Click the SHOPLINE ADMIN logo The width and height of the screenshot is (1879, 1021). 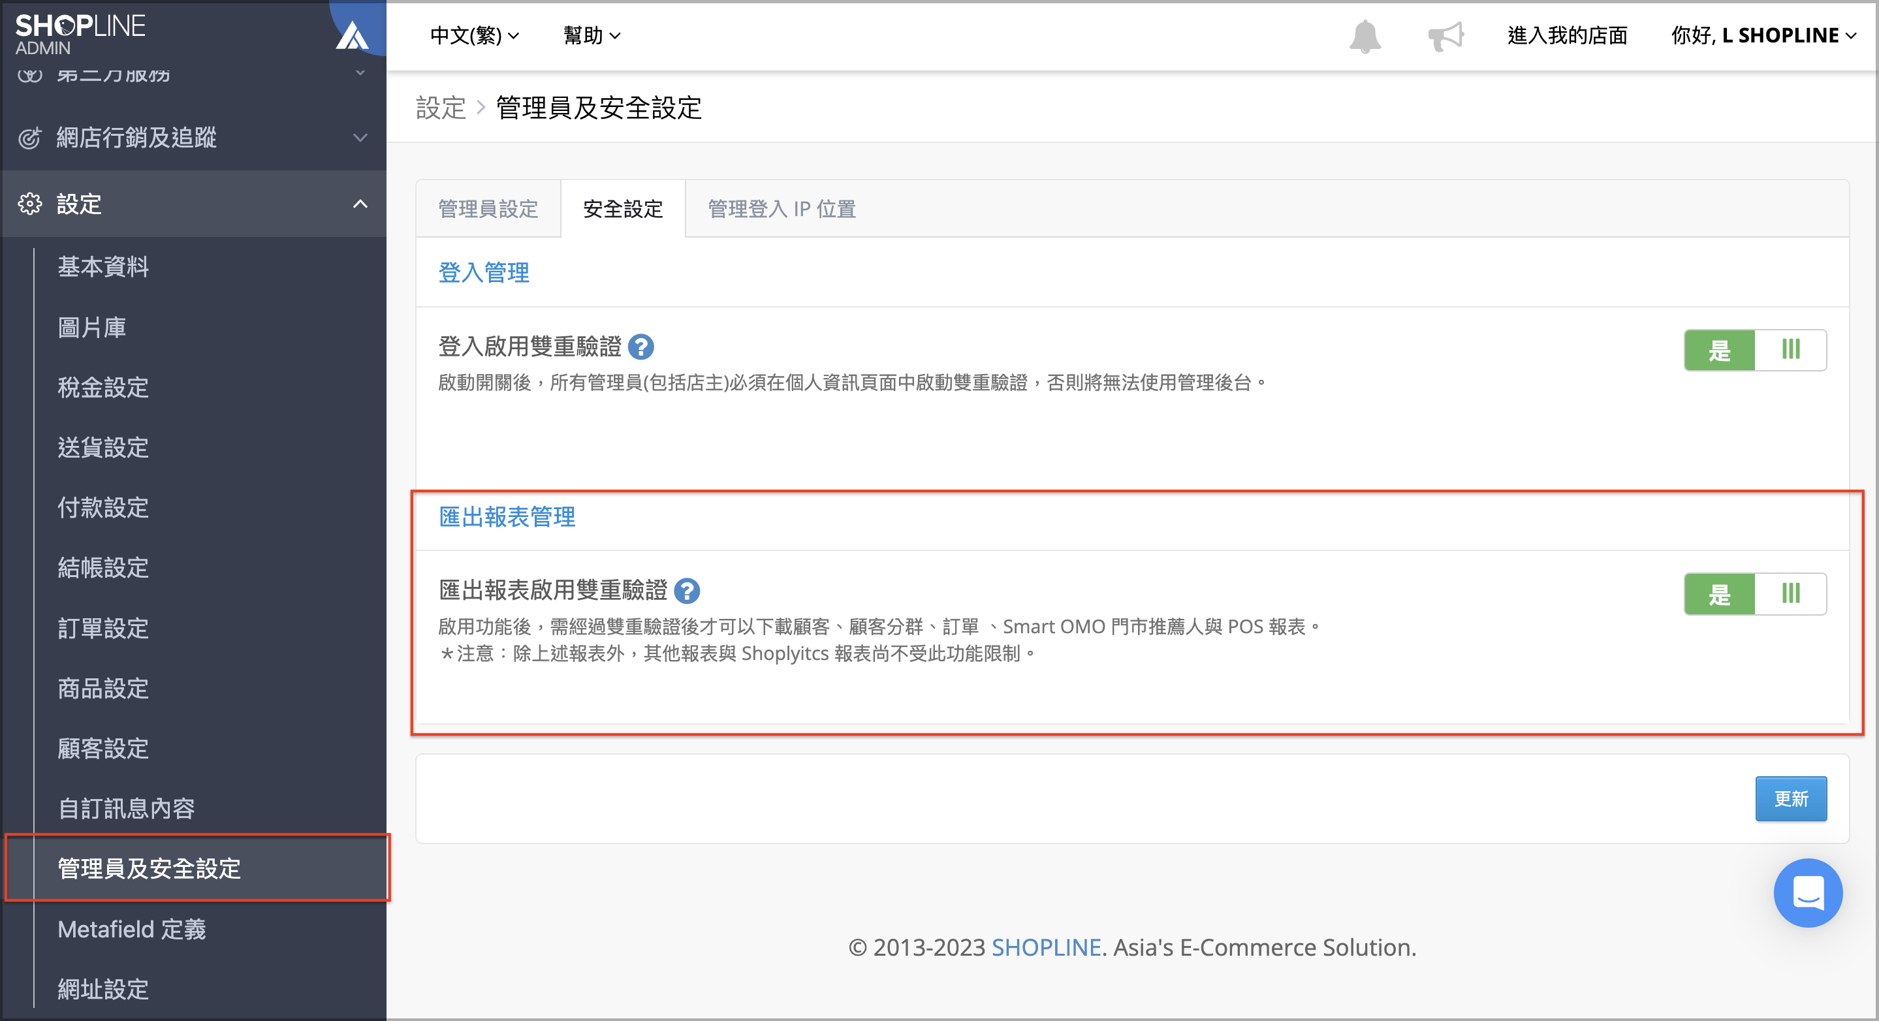point(80,32)
